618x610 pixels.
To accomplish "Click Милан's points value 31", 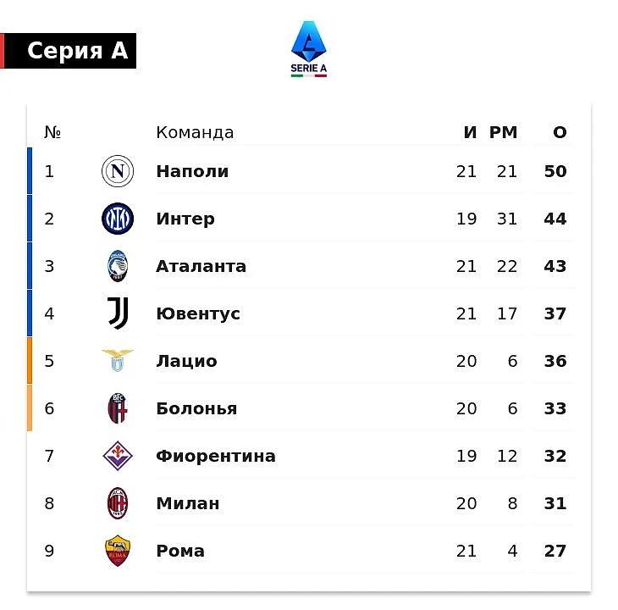I will click(x=555, y=503).
